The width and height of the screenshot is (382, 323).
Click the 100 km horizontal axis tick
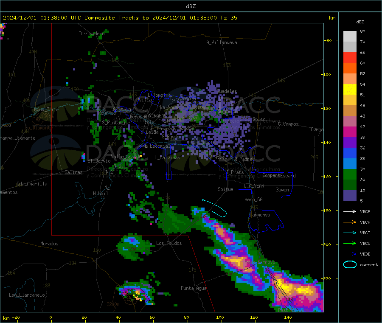point(220,317)
